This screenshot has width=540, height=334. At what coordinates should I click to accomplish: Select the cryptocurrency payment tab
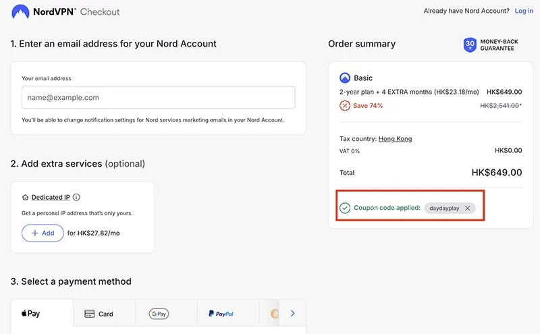tap(274, 314)
